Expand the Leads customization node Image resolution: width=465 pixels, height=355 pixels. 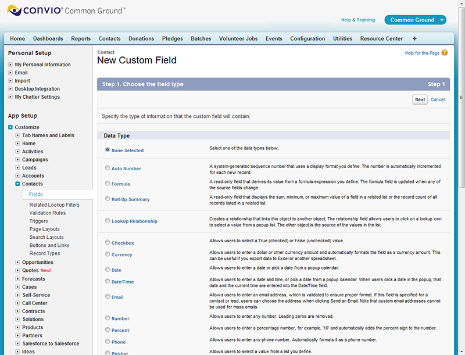tap(18, 168)
